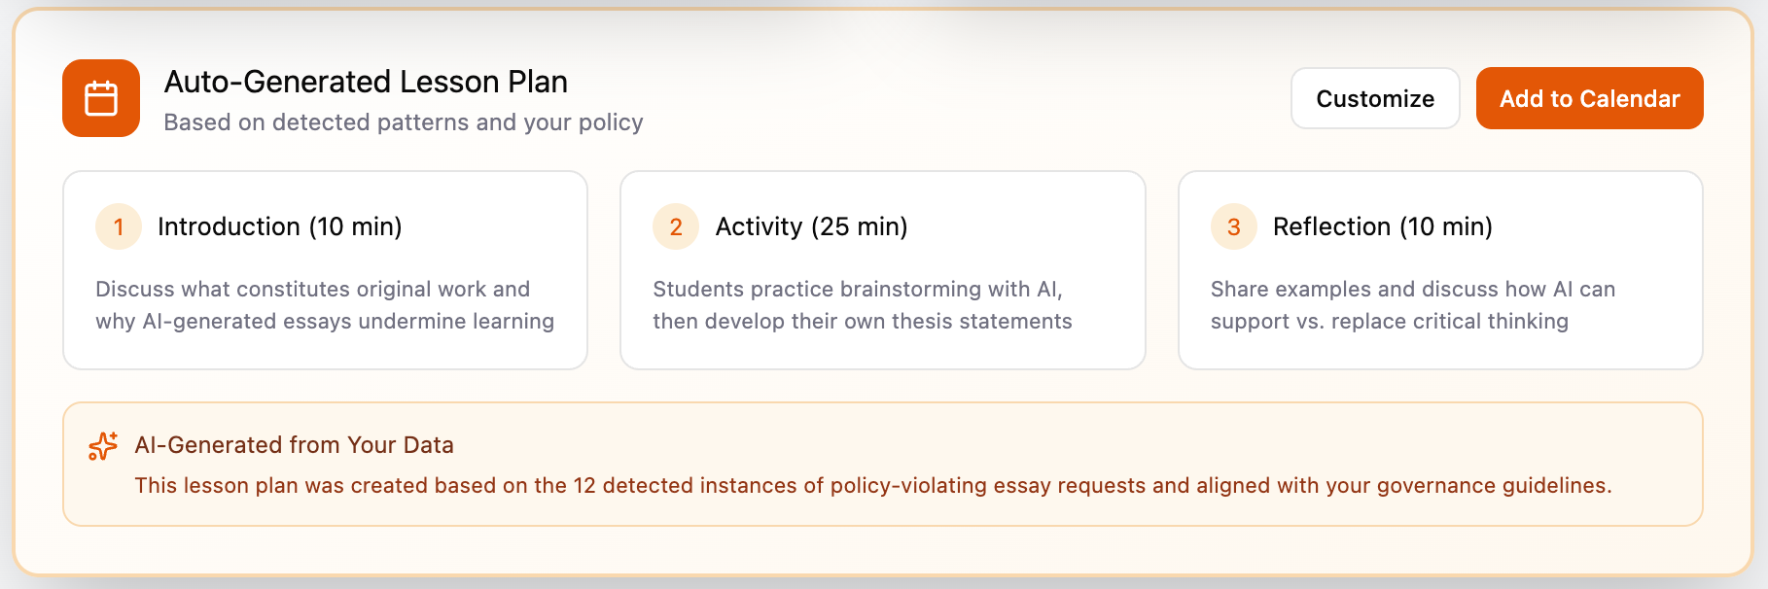The height and width of the screenshot is (589, 1768).
Task: Click the subtitle about detected patterns
Action: click(404, 121)
